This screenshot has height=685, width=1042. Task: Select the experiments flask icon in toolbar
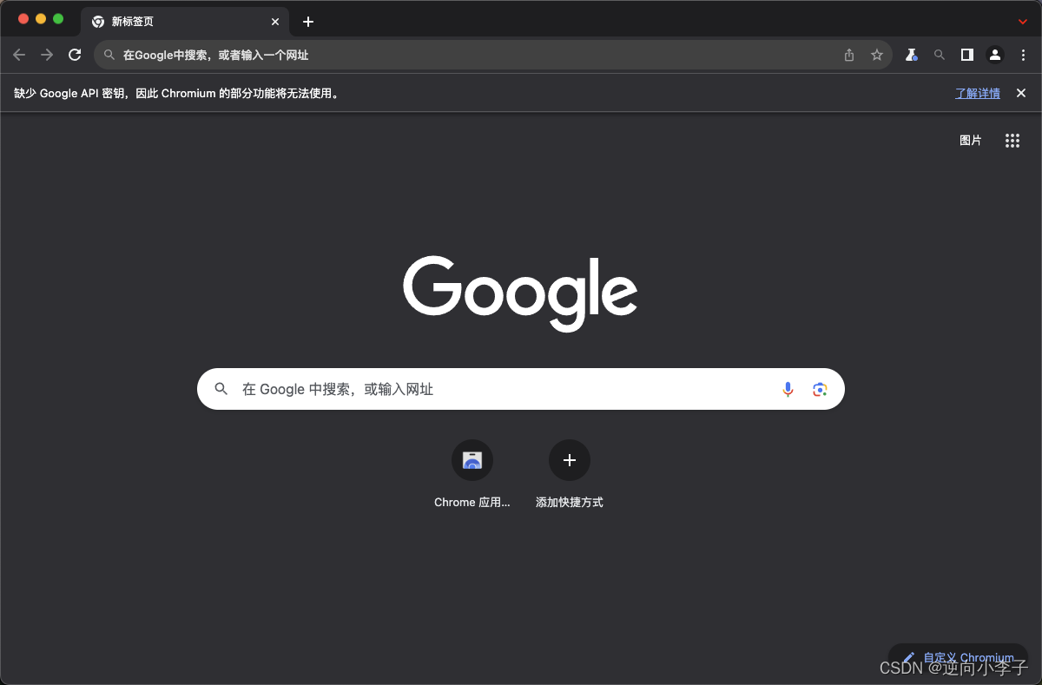pos(911,54)
